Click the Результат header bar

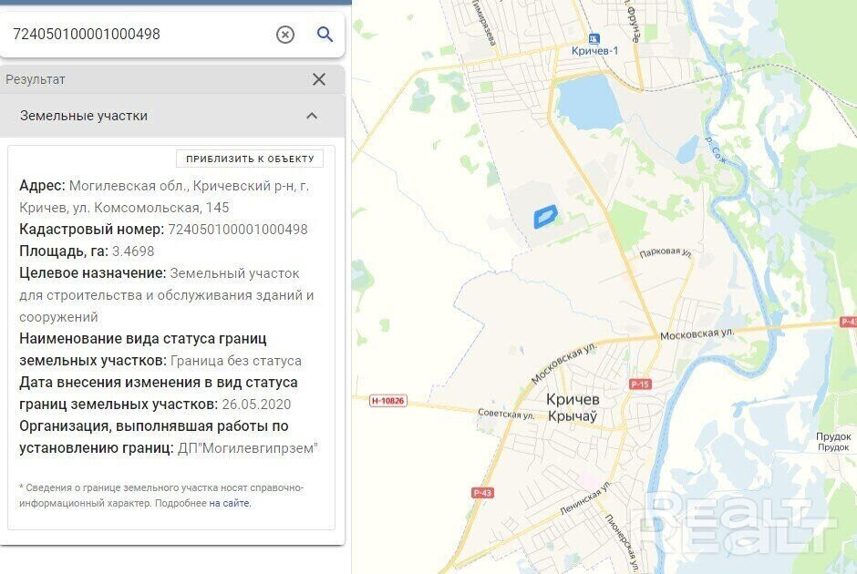click(x=172, y=79)
